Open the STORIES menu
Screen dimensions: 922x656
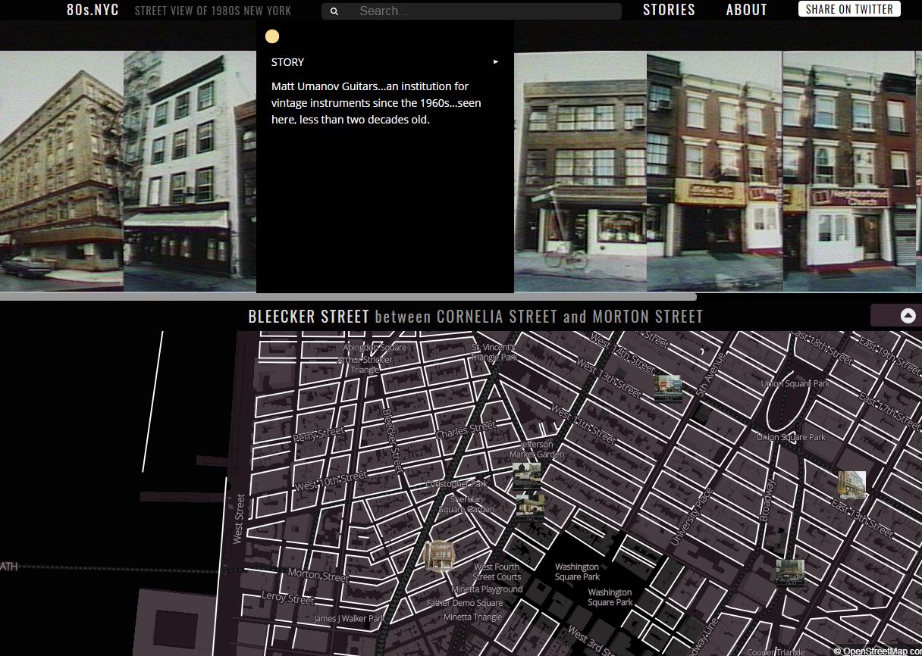click(670, 10)
